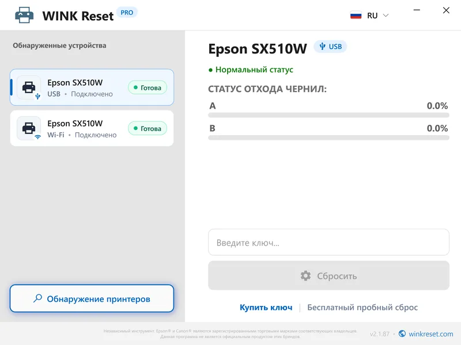Select the Epson SX510W USB printer card
The height and width of the screenshot is (345, 461).
(92, 87)
